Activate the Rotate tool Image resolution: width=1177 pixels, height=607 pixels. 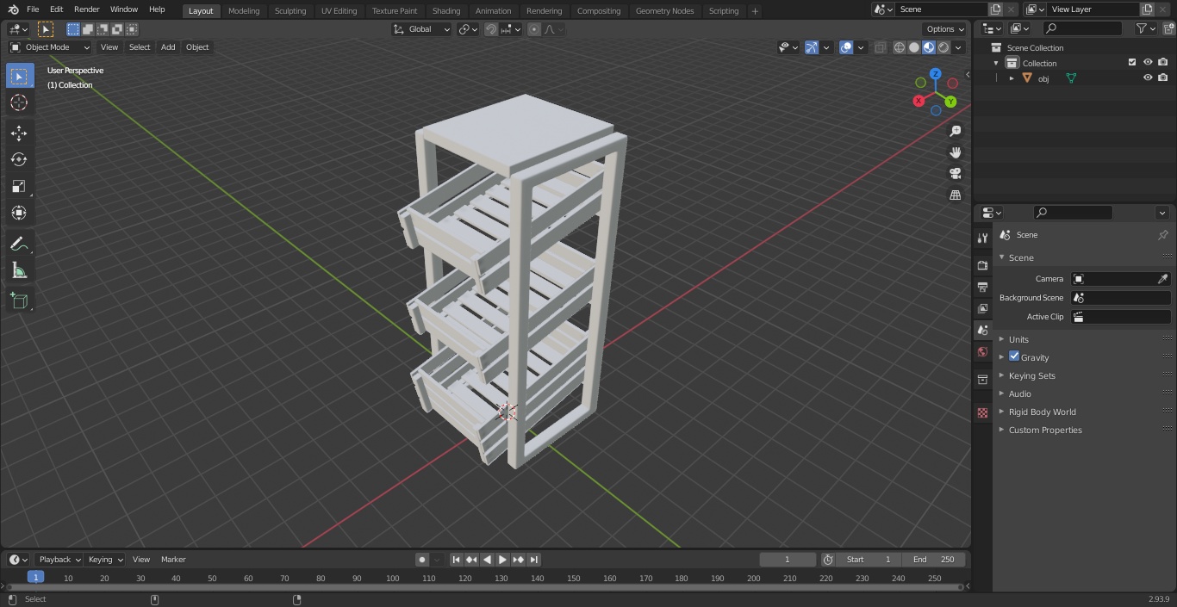click(x=19, y=159)
